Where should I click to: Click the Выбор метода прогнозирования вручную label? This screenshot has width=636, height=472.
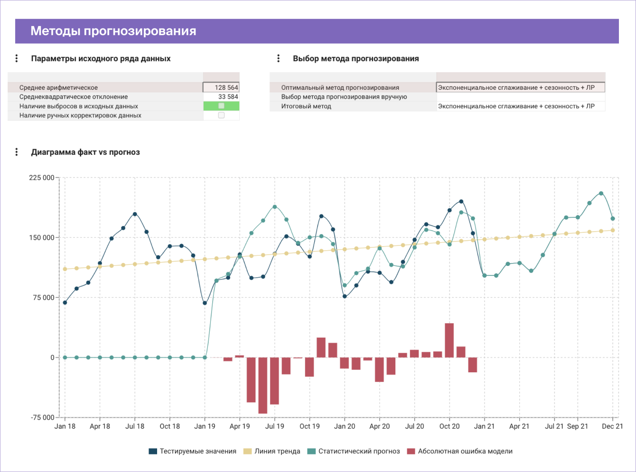pos(344,97)
